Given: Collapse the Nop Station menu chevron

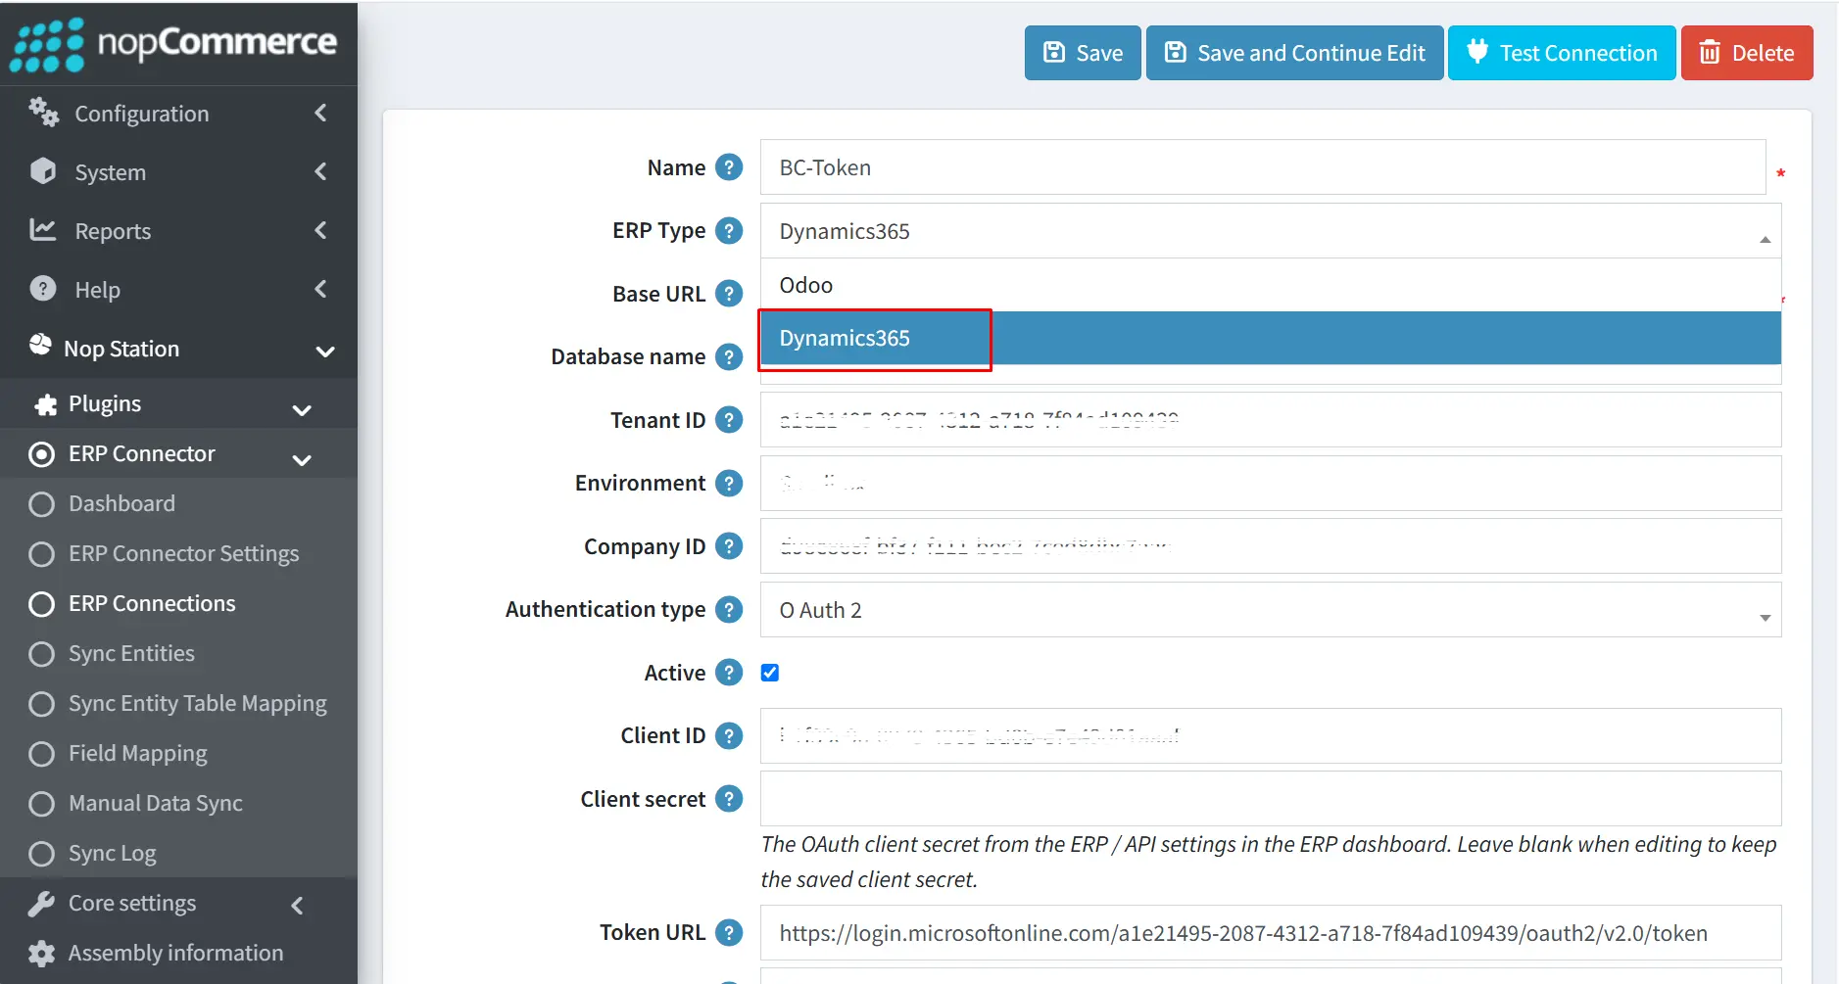Looking at the screenshot, I should click(x=325, y=351).
